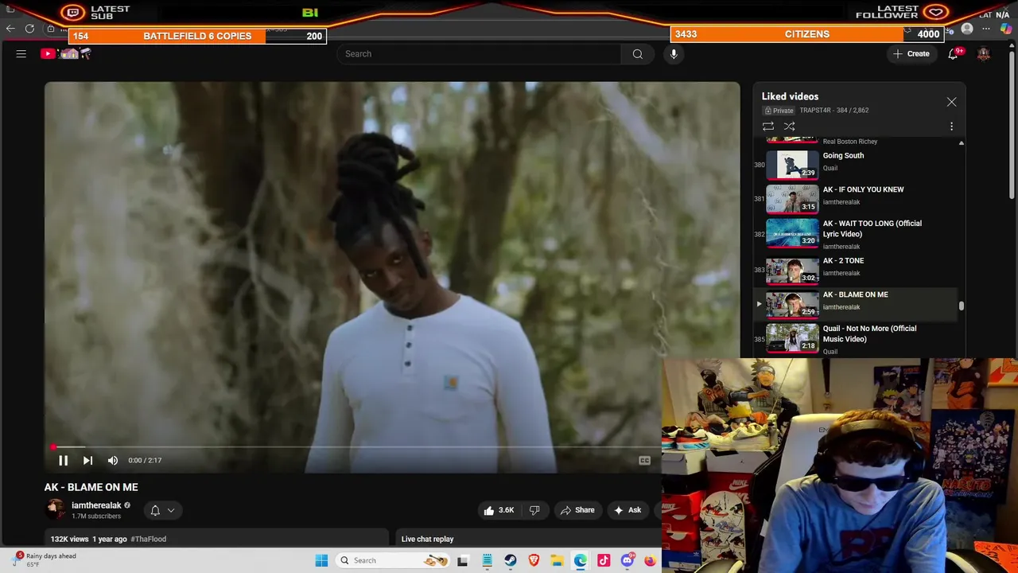Reload the page with the refresh icon
This screenshot has height=573, width=1018.
tap(29, 29)
